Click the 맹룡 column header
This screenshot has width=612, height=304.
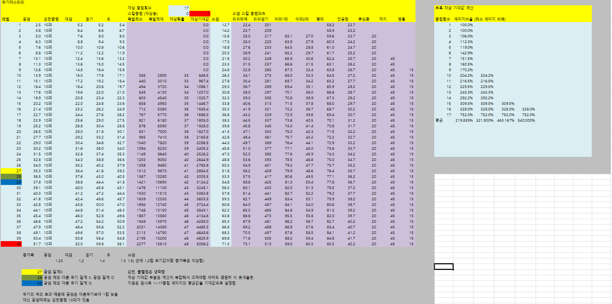(x=401, y=19)
